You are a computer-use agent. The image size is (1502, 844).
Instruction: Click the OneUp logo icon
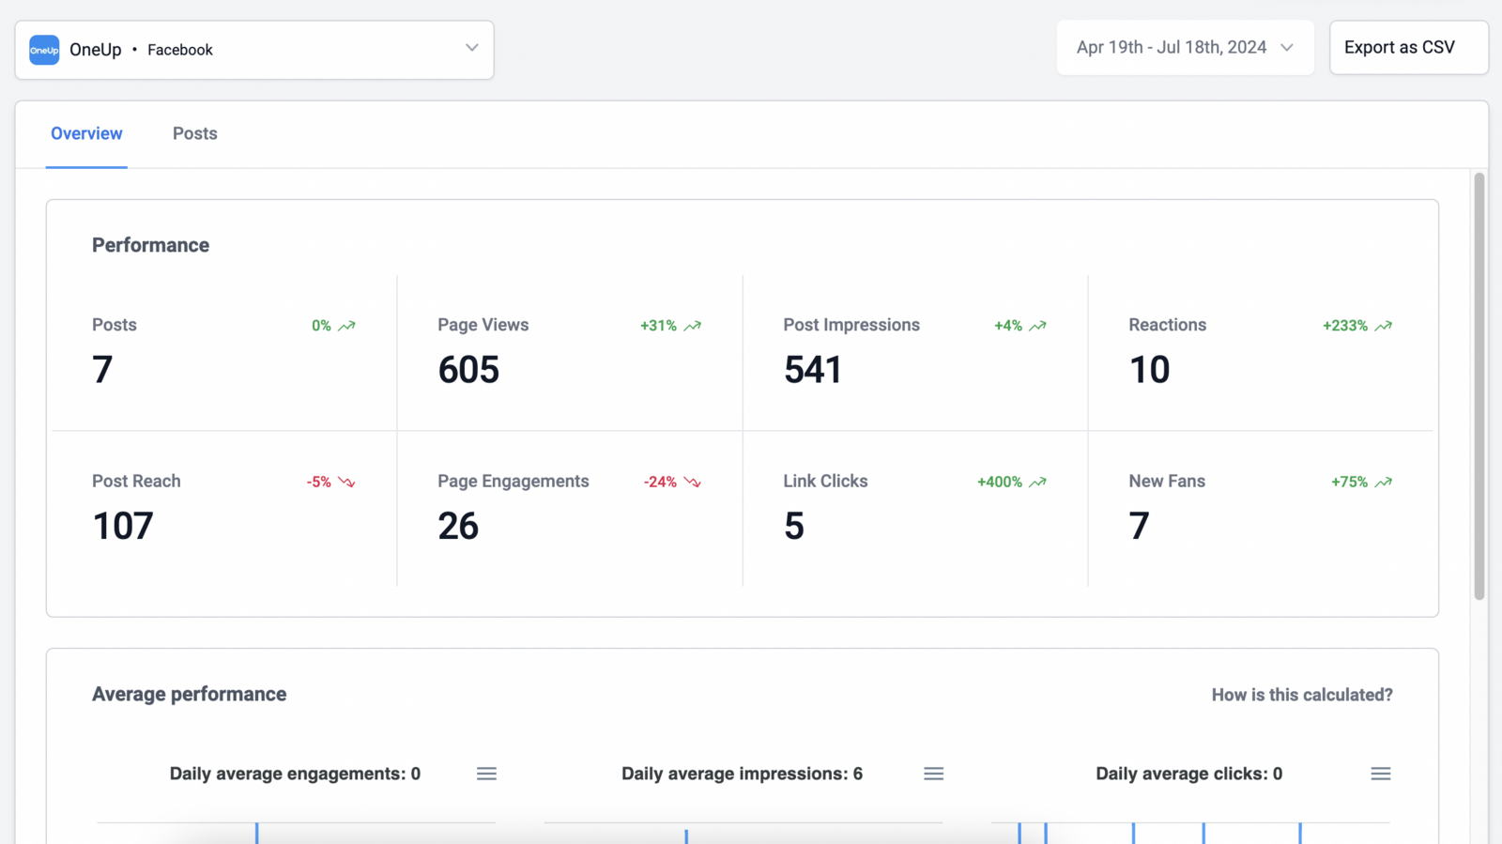point(44,50)
